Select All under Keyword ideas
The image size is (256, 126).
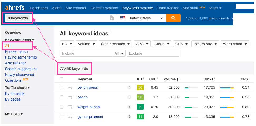pyautogui.click(x=7, y=46)
